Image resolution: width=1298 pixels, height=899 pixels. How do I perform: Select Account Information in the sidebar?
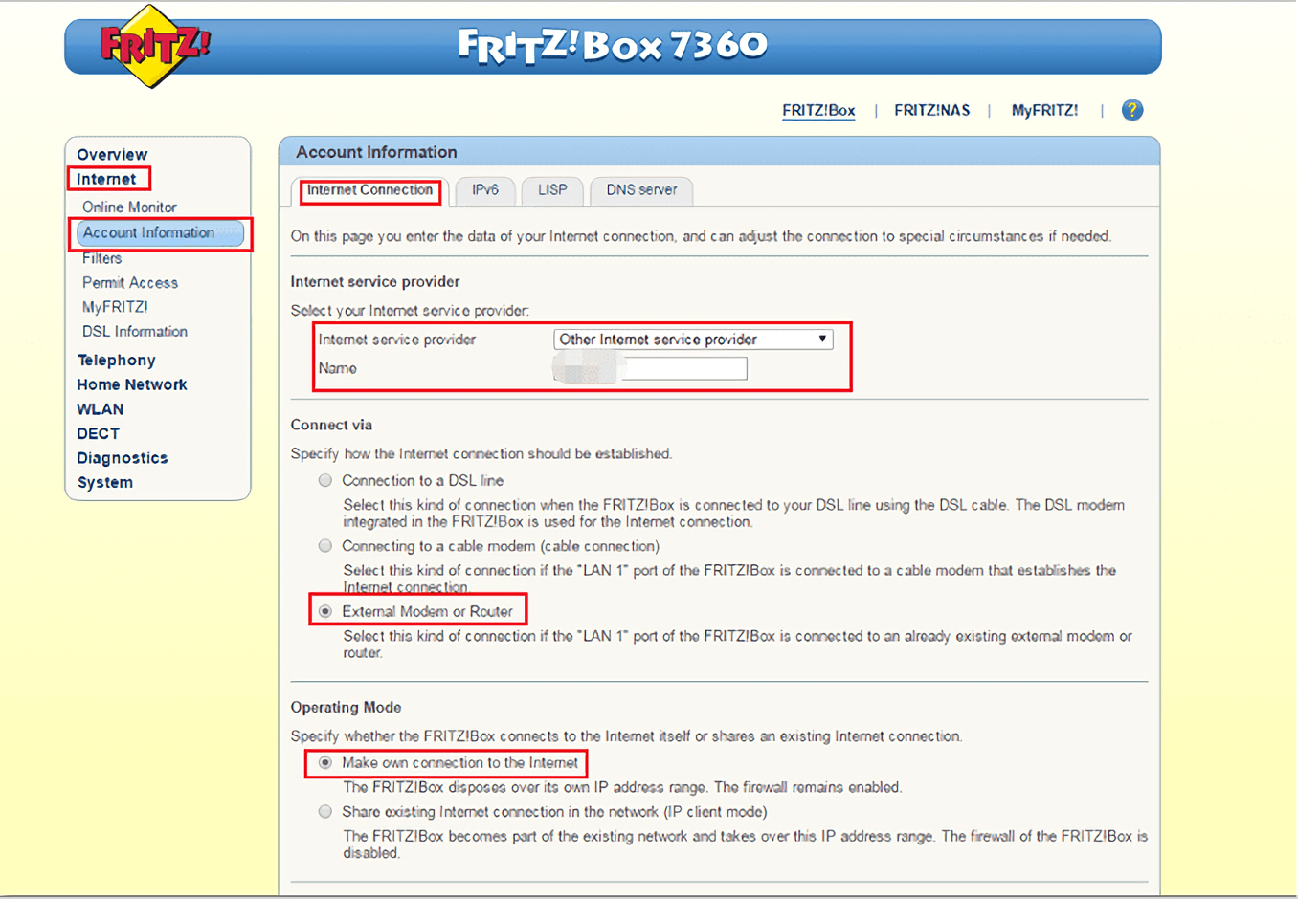pyautogui.click(x=160, y=232)
